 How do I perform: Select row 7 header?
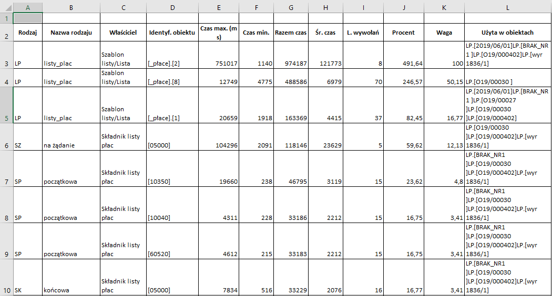click(6, 168)
